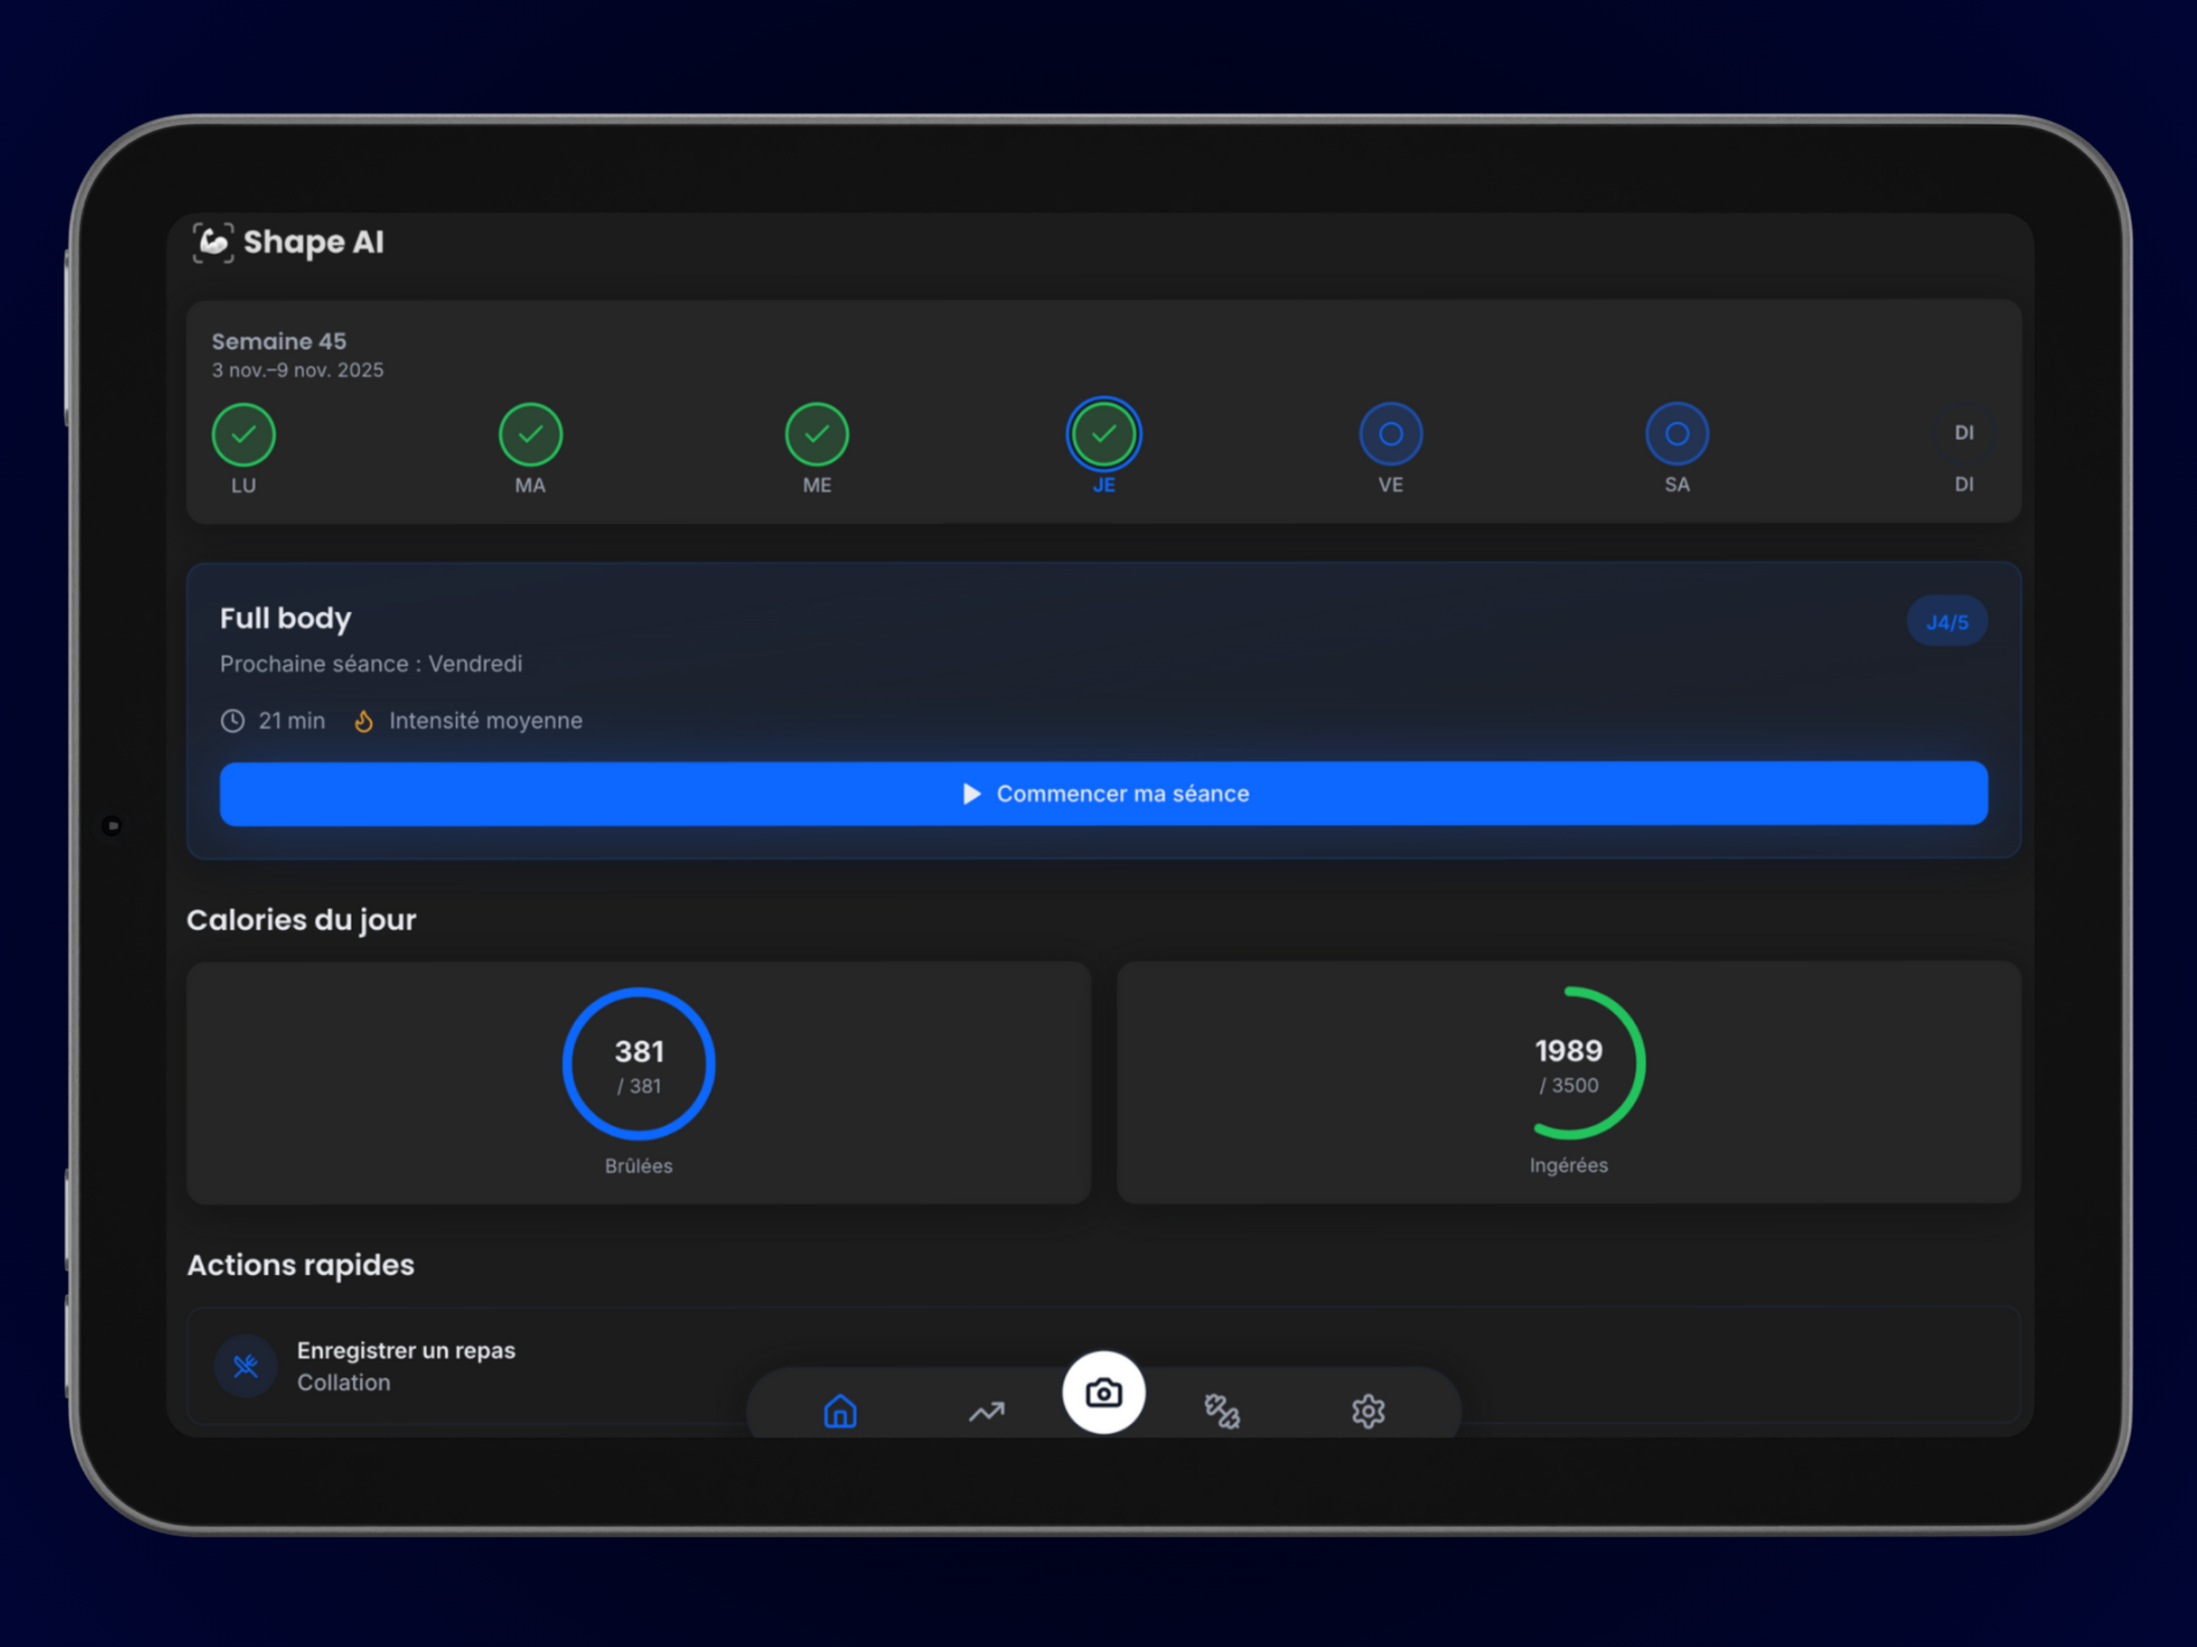Click the Shape AI app title
The image size is (2197, 1647).
click(x=314, y=243)
